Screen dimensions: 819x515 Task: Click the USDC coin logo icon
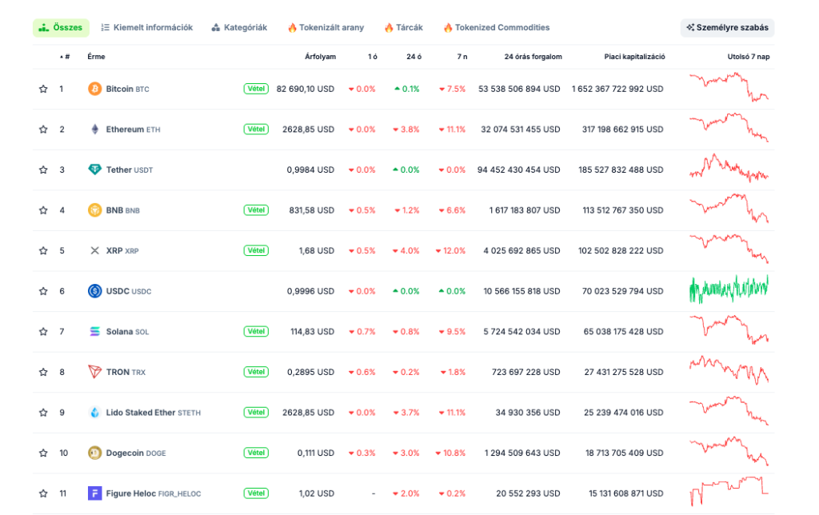tap(94, 291)
